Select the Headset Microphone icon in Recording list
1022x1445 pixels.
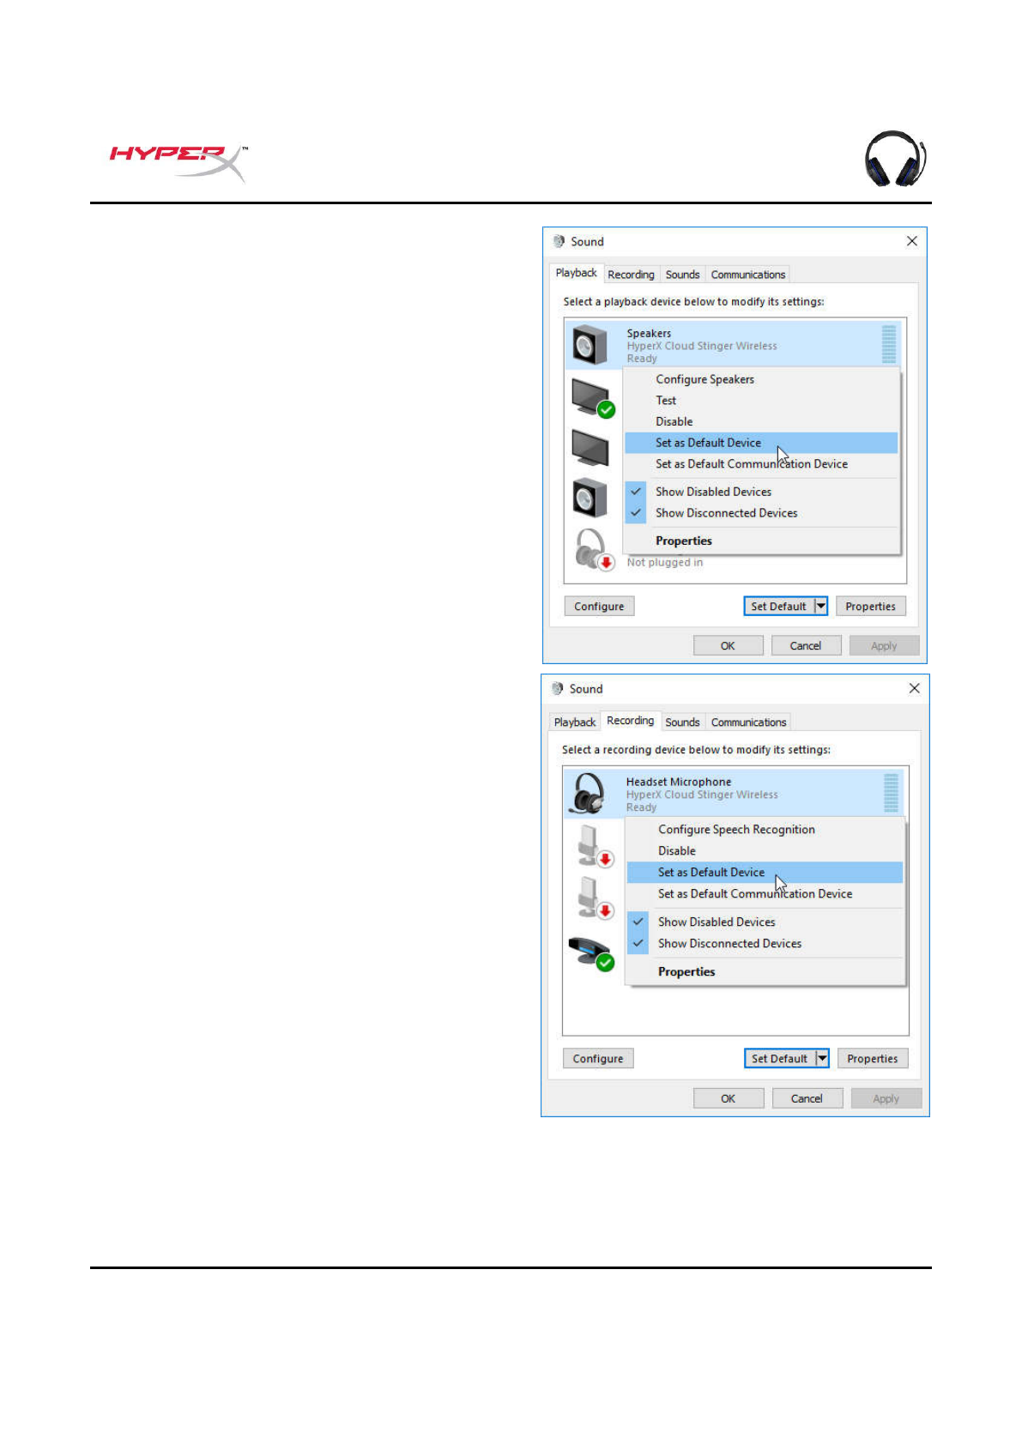pyautogui.click(x=589, y=794)
